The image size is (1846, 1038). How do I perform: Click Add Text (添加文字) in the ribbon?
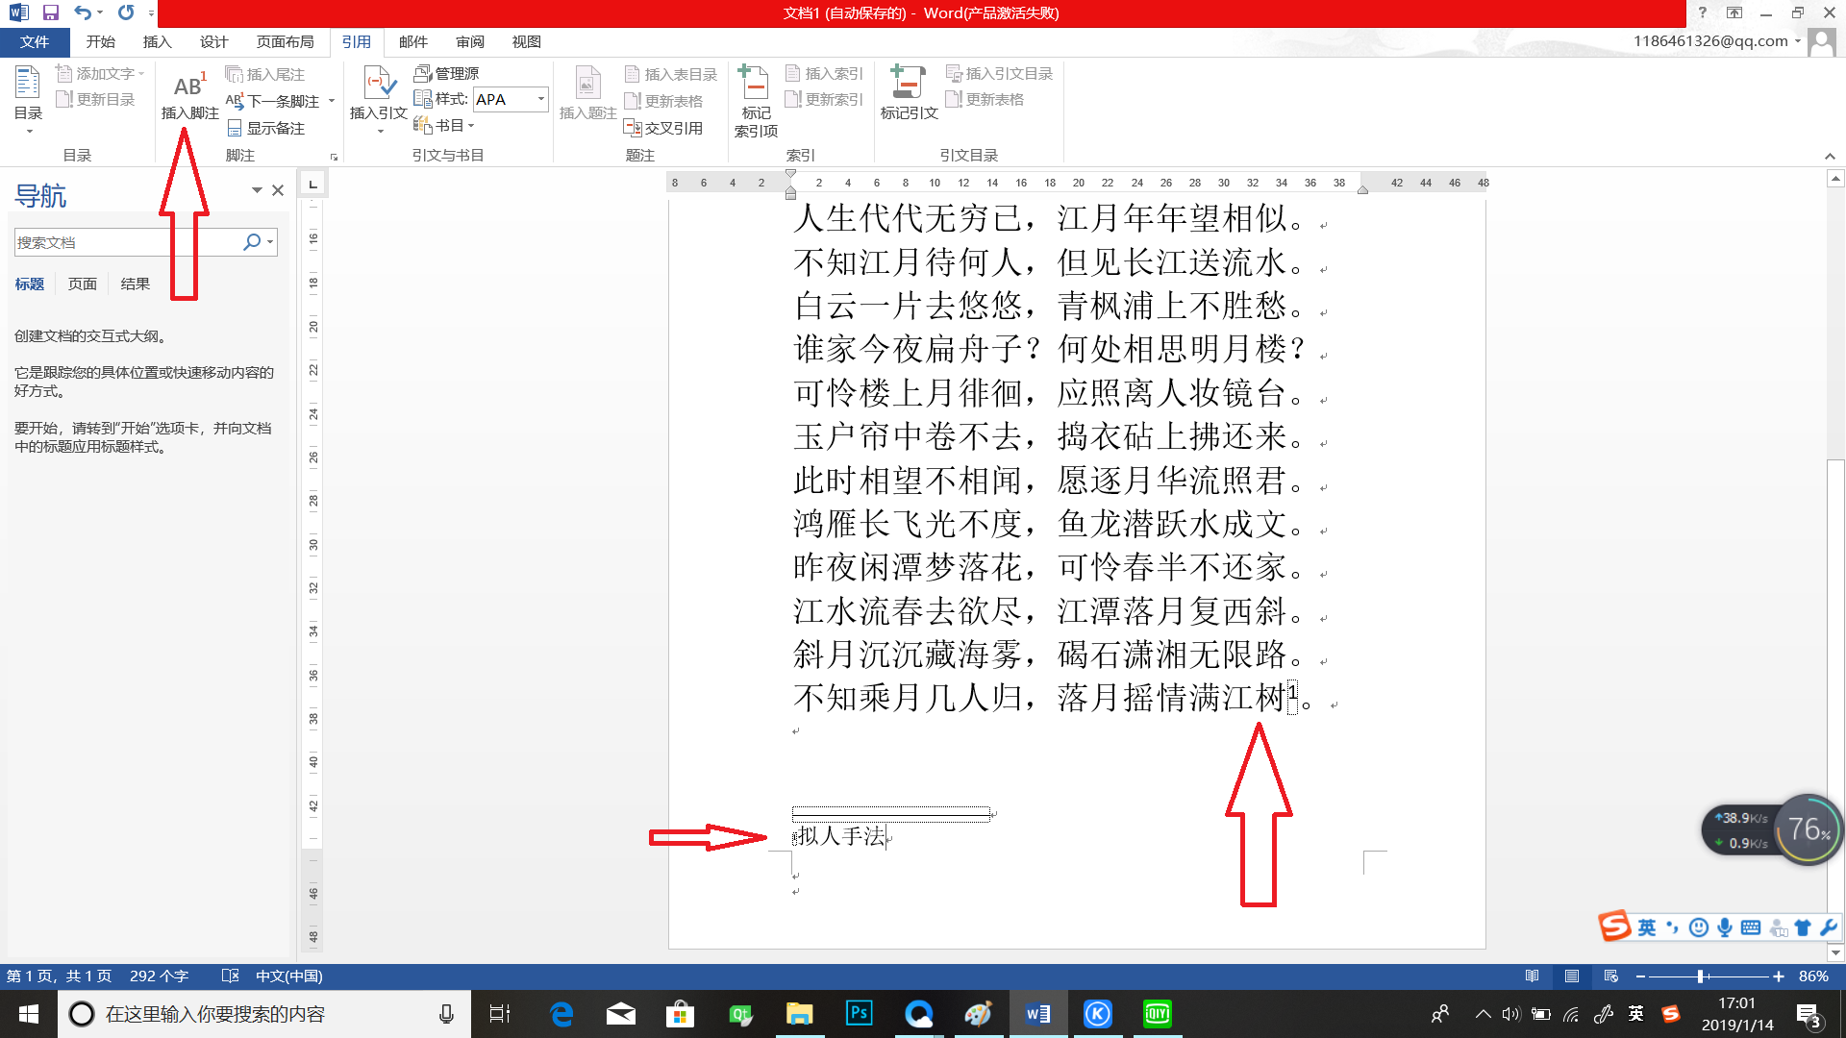(x=100, y=73)
